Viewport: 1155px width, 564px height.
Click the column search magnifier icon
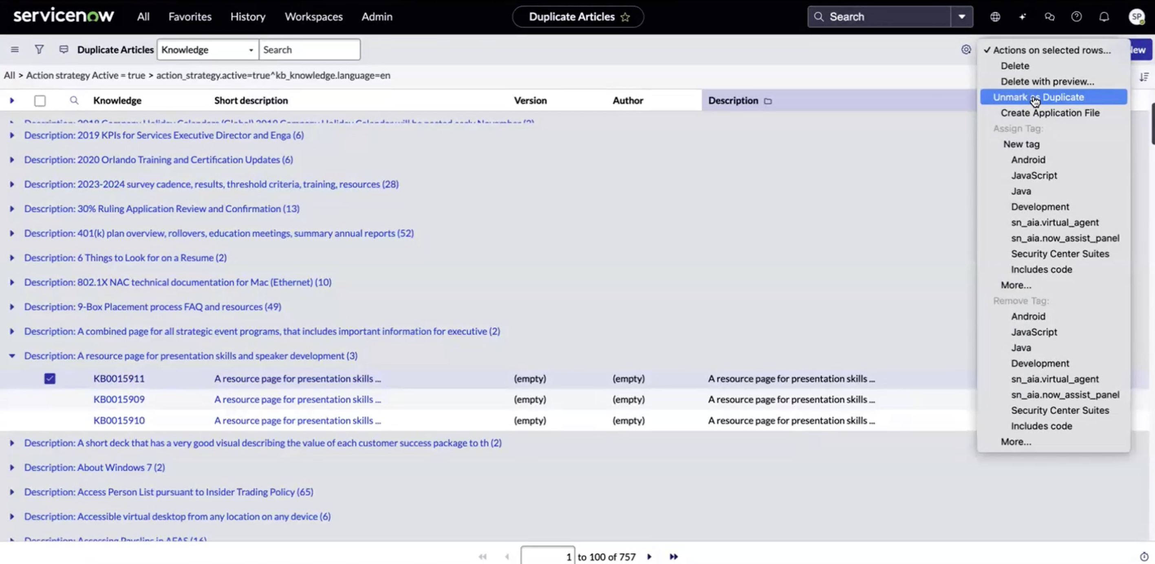(74, 100)
